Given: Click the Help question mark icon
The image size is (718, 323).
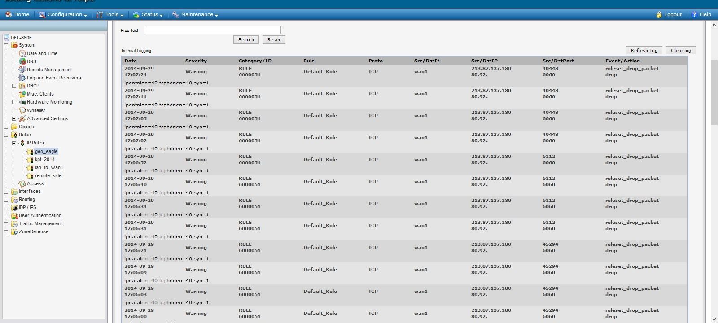Looking at the screenshot, I should 694,14.
